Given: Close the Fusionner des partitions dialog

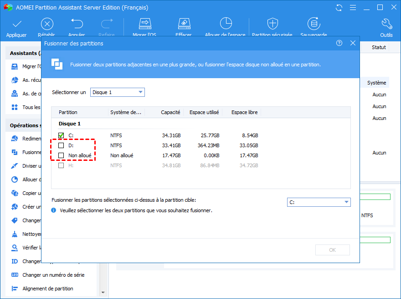Looking at the screenshot, I should (x=353, y=43).
